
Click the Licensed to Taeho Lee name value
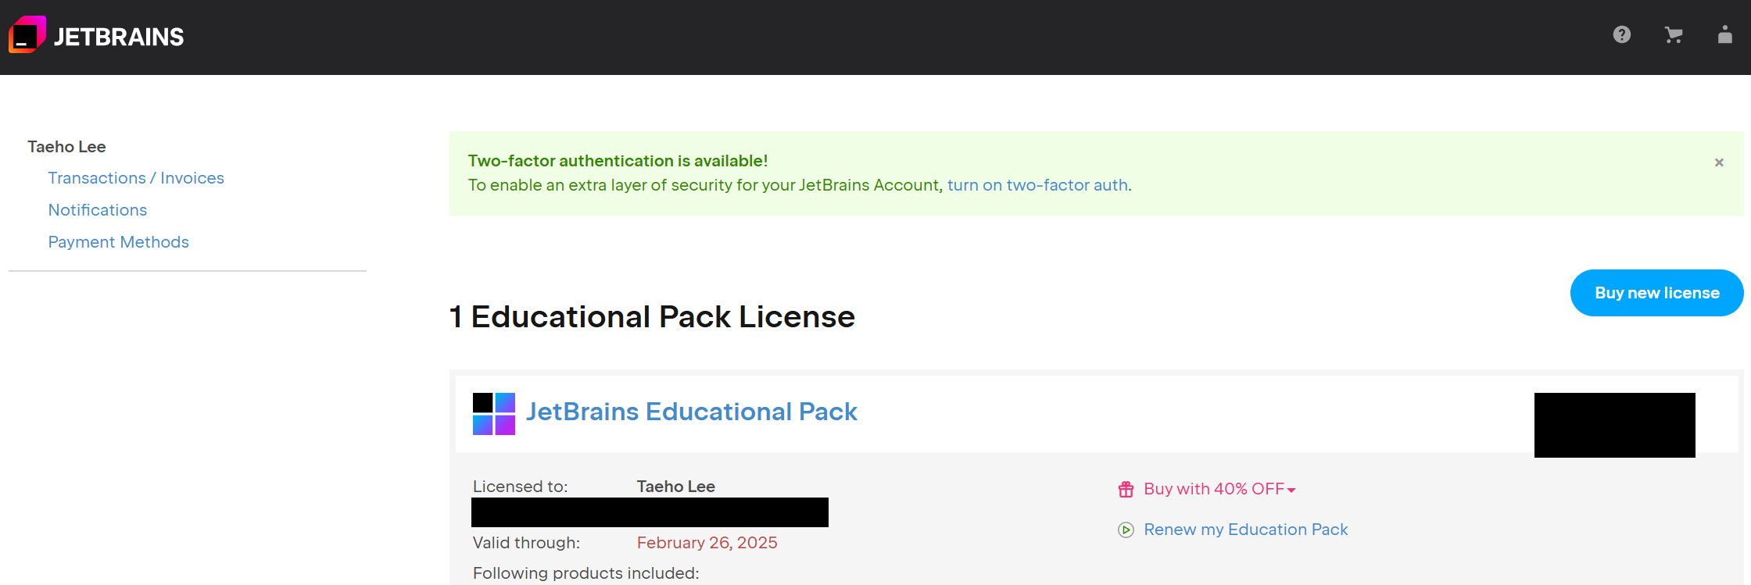click(675, 487)
